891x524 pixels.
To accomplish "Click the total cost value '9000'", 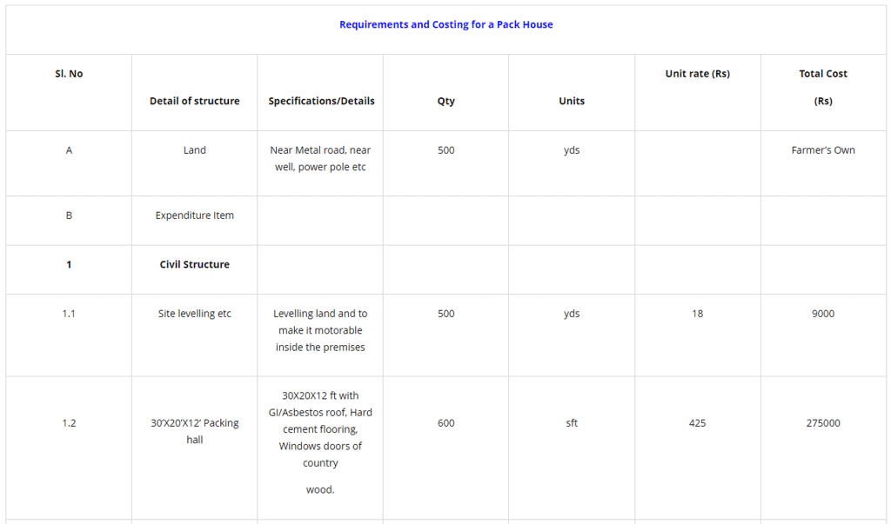I will tap(822, 314).
